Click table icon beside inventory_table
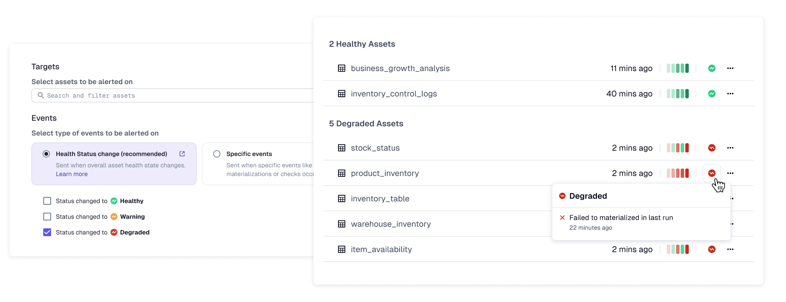 (x=341, y=199)
